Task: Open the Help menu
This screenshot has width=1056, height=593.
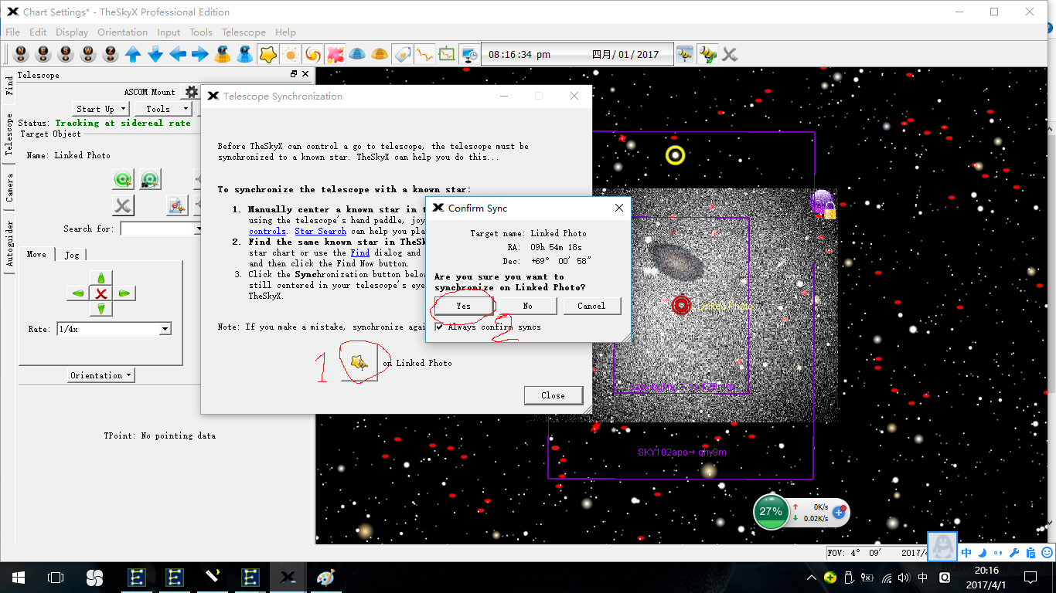Action: (x=285, y=32)
